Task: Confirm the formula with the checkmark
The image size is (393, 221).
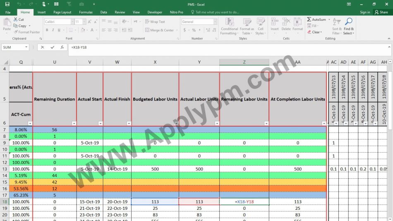Action: tap(52, 47)
